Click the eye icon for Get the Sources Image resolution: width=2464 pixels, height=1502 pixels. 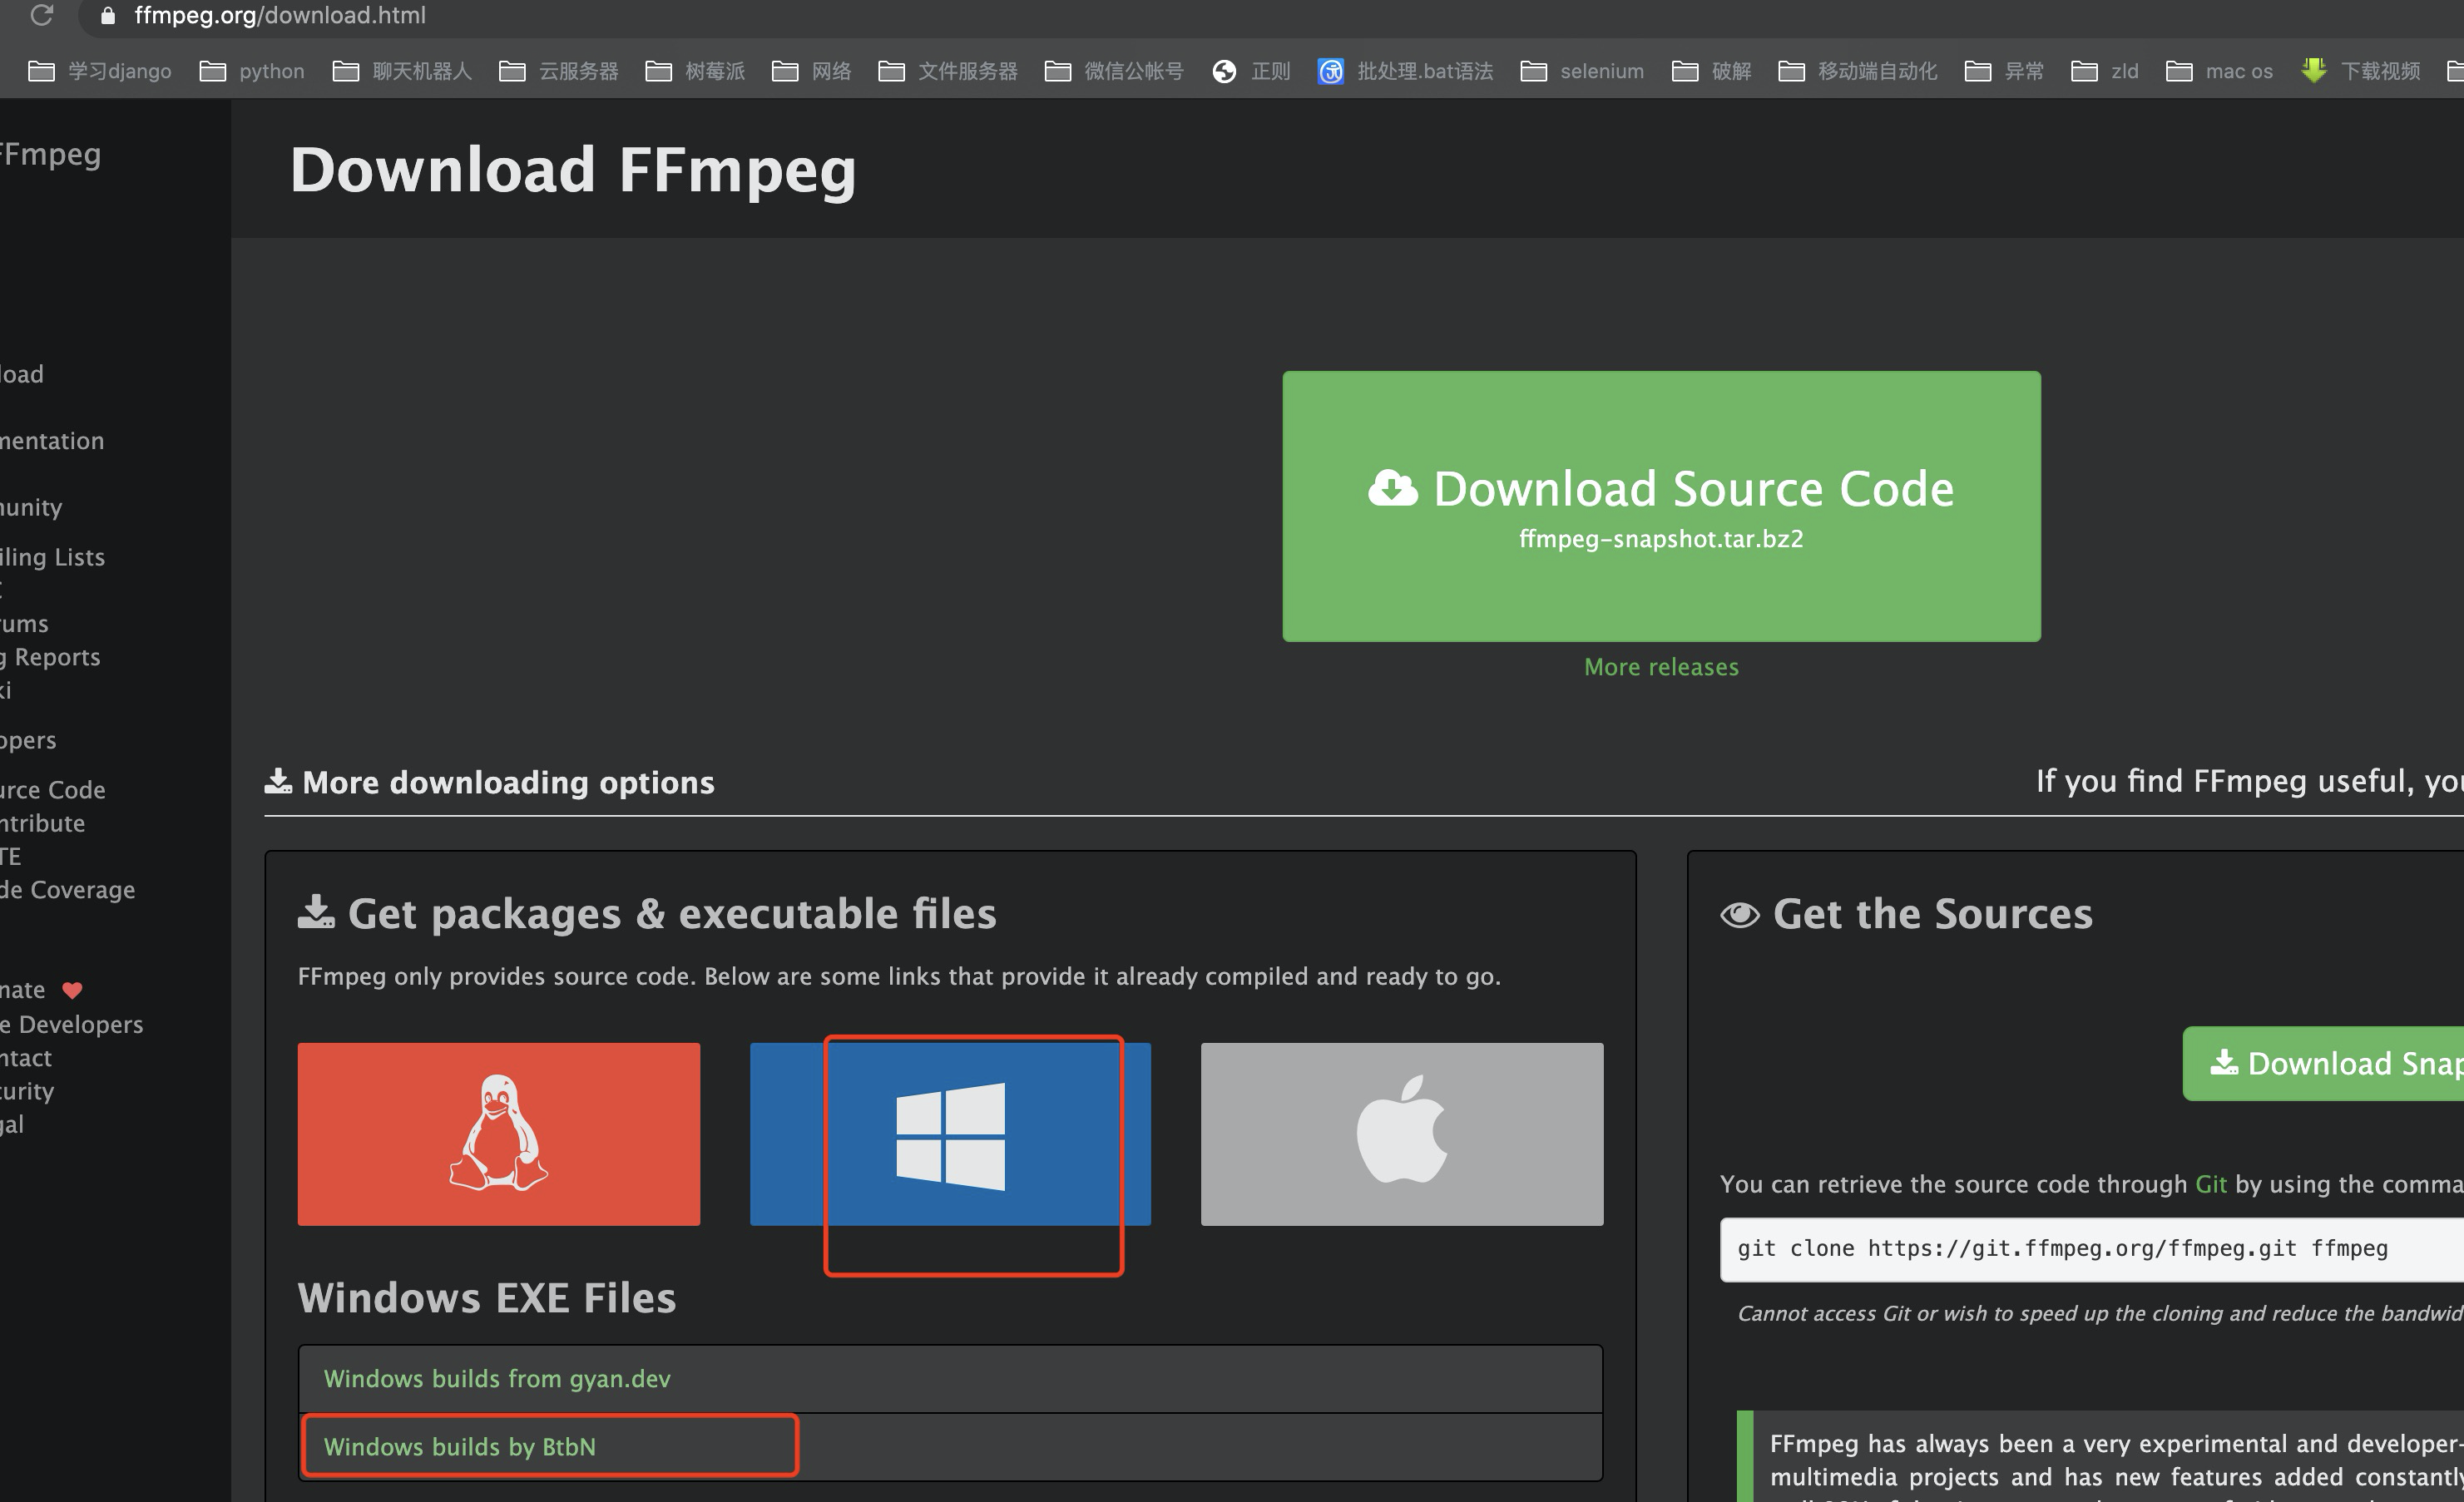coord(1739,913)
